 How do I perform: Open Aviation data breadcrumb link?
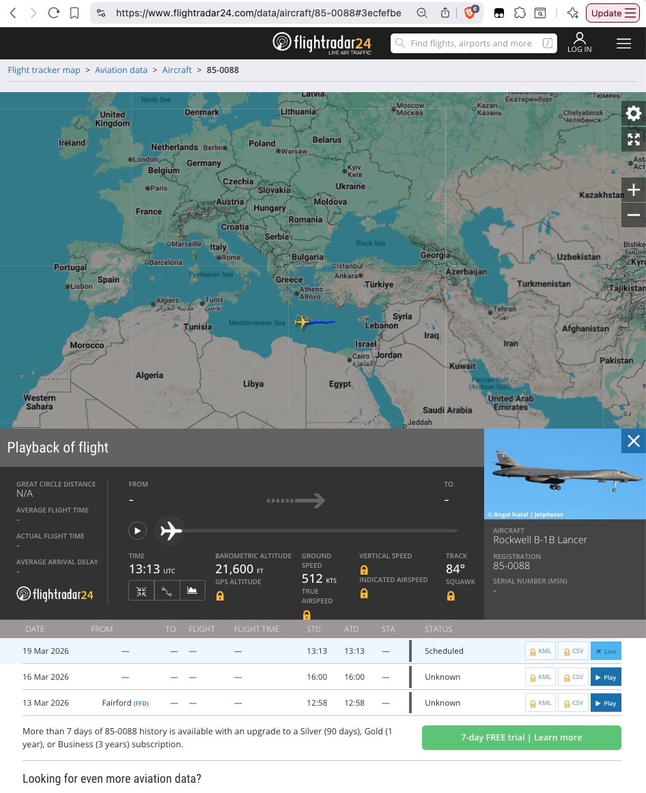(x=121, y=70)
